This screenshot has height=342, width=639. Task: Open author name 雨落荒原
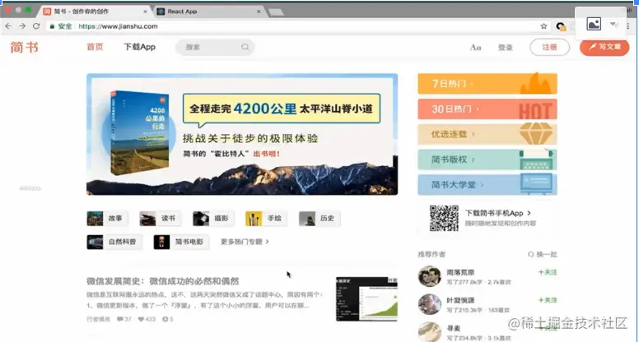click(460, 272)
